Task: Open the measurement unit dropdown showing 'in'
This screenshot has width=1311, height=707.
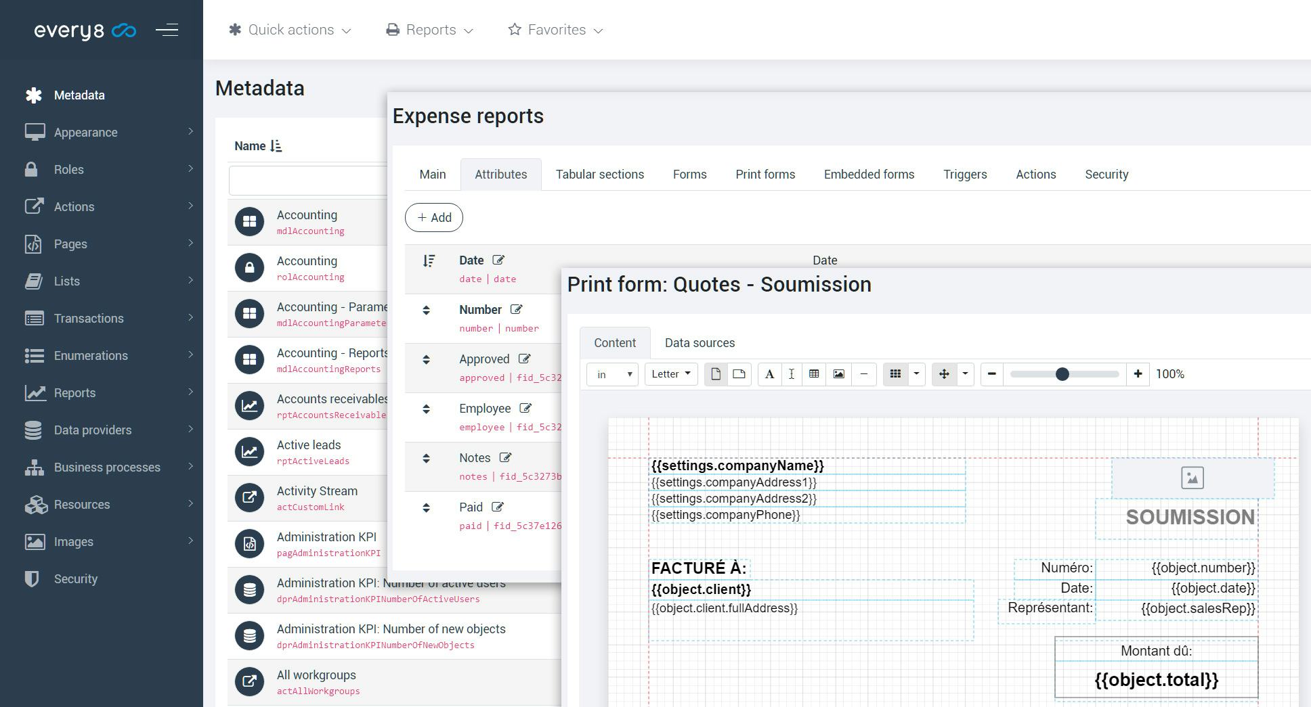Action: point(611,373)
